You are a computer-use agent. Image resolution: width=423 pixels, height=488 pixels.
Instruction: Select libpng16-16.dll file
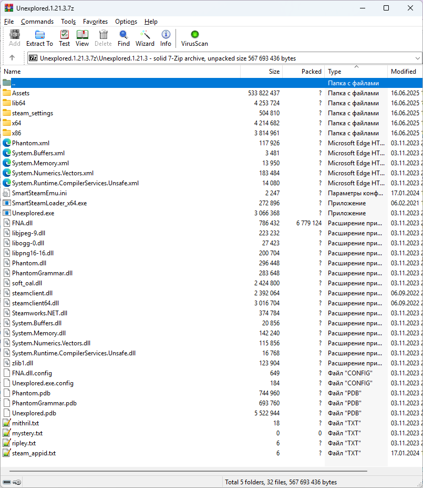pyautogui.click(x=33, y=253)
